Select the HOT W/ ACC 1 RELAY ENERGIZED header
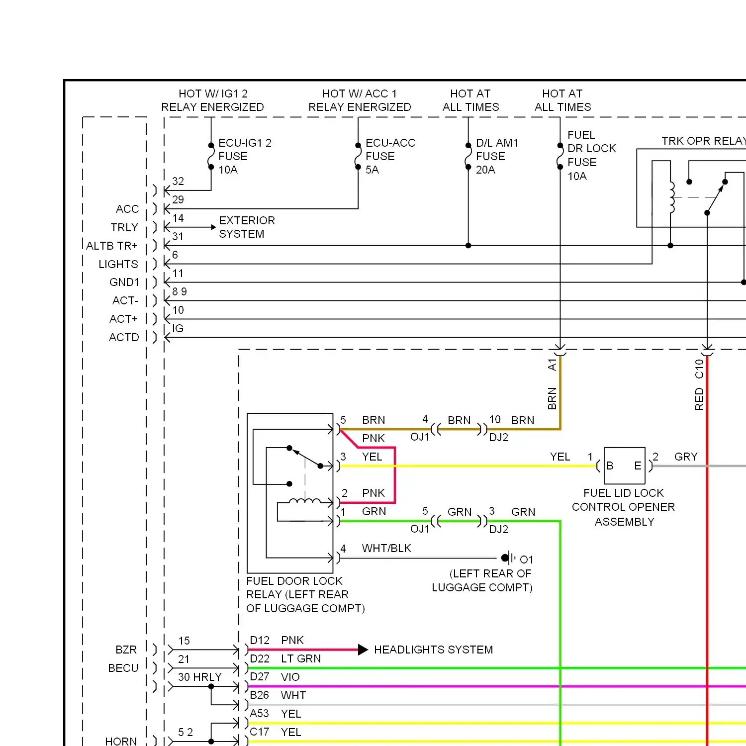The image size is (746, 746). 360,100
